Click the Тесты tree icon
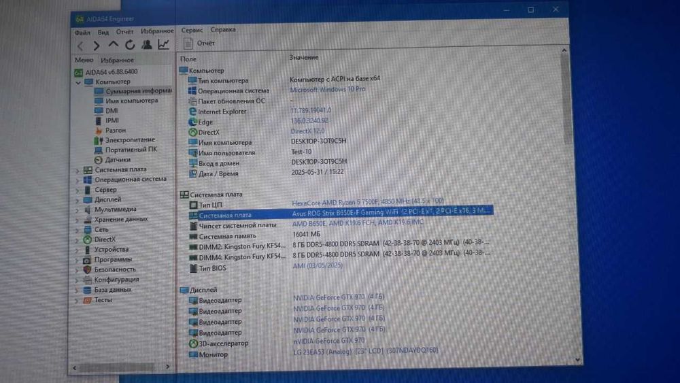The width and height of the screenshot is (680, 383). point(87,300)
